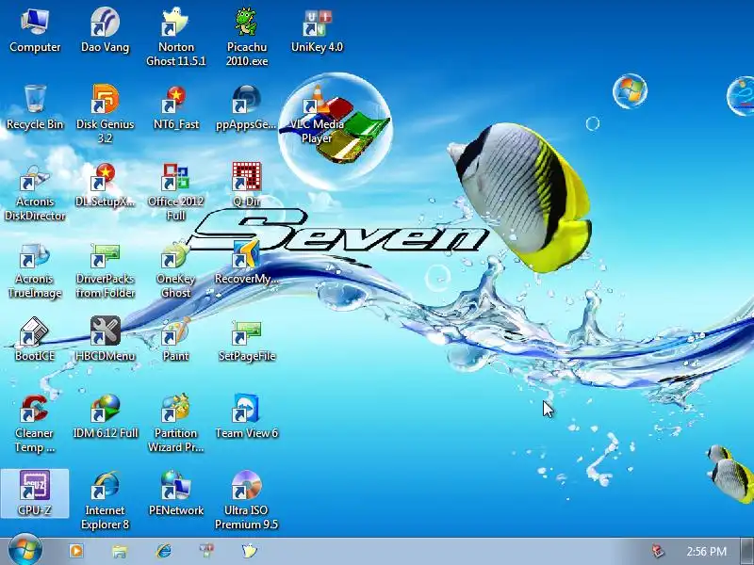
Task: Click the system tray notification icon
Action: 657,551
